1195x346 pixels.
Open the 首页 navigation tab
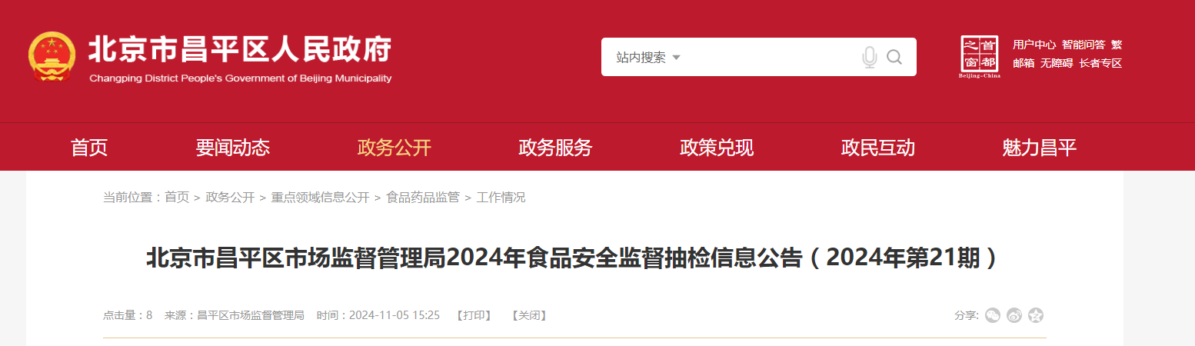[89, 148]
